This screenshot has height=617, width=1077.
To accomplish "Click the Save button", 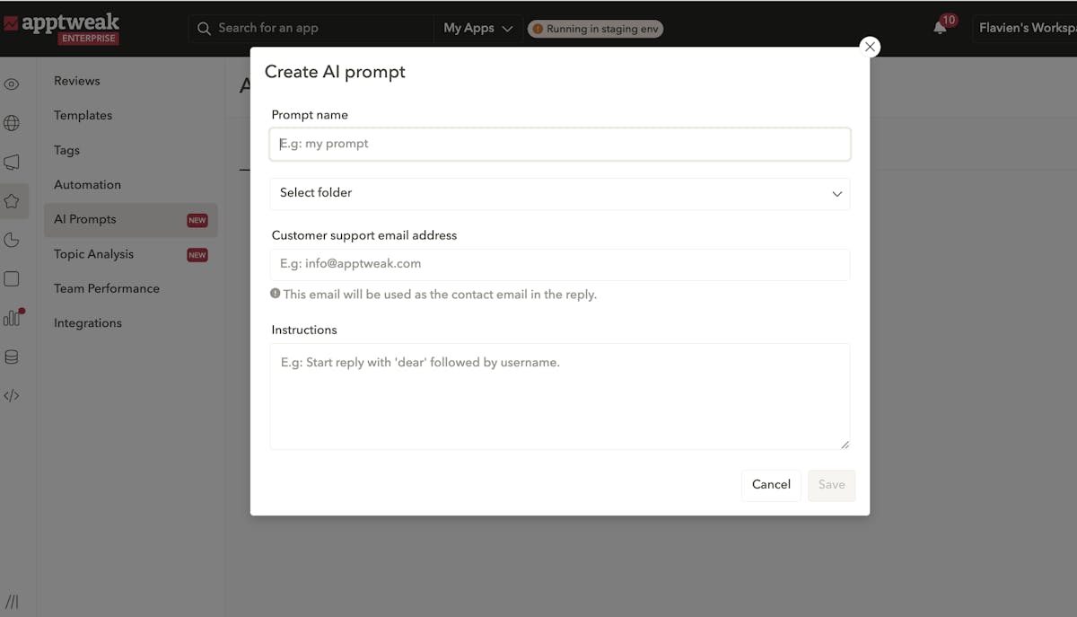I will (831, 485).
